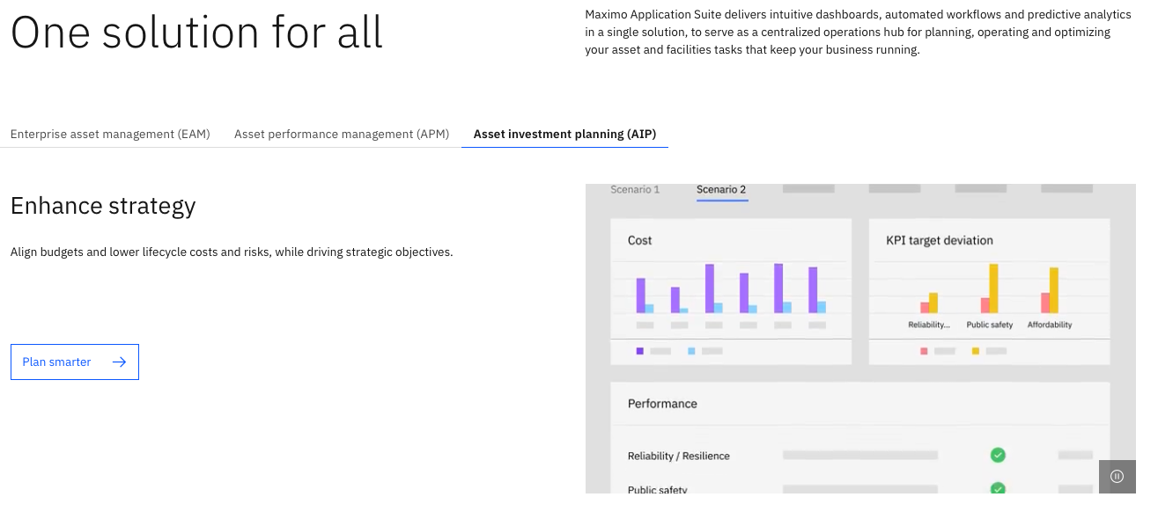
Task: Select the Asset investment planning (AIP) tab
Action: 564,134
